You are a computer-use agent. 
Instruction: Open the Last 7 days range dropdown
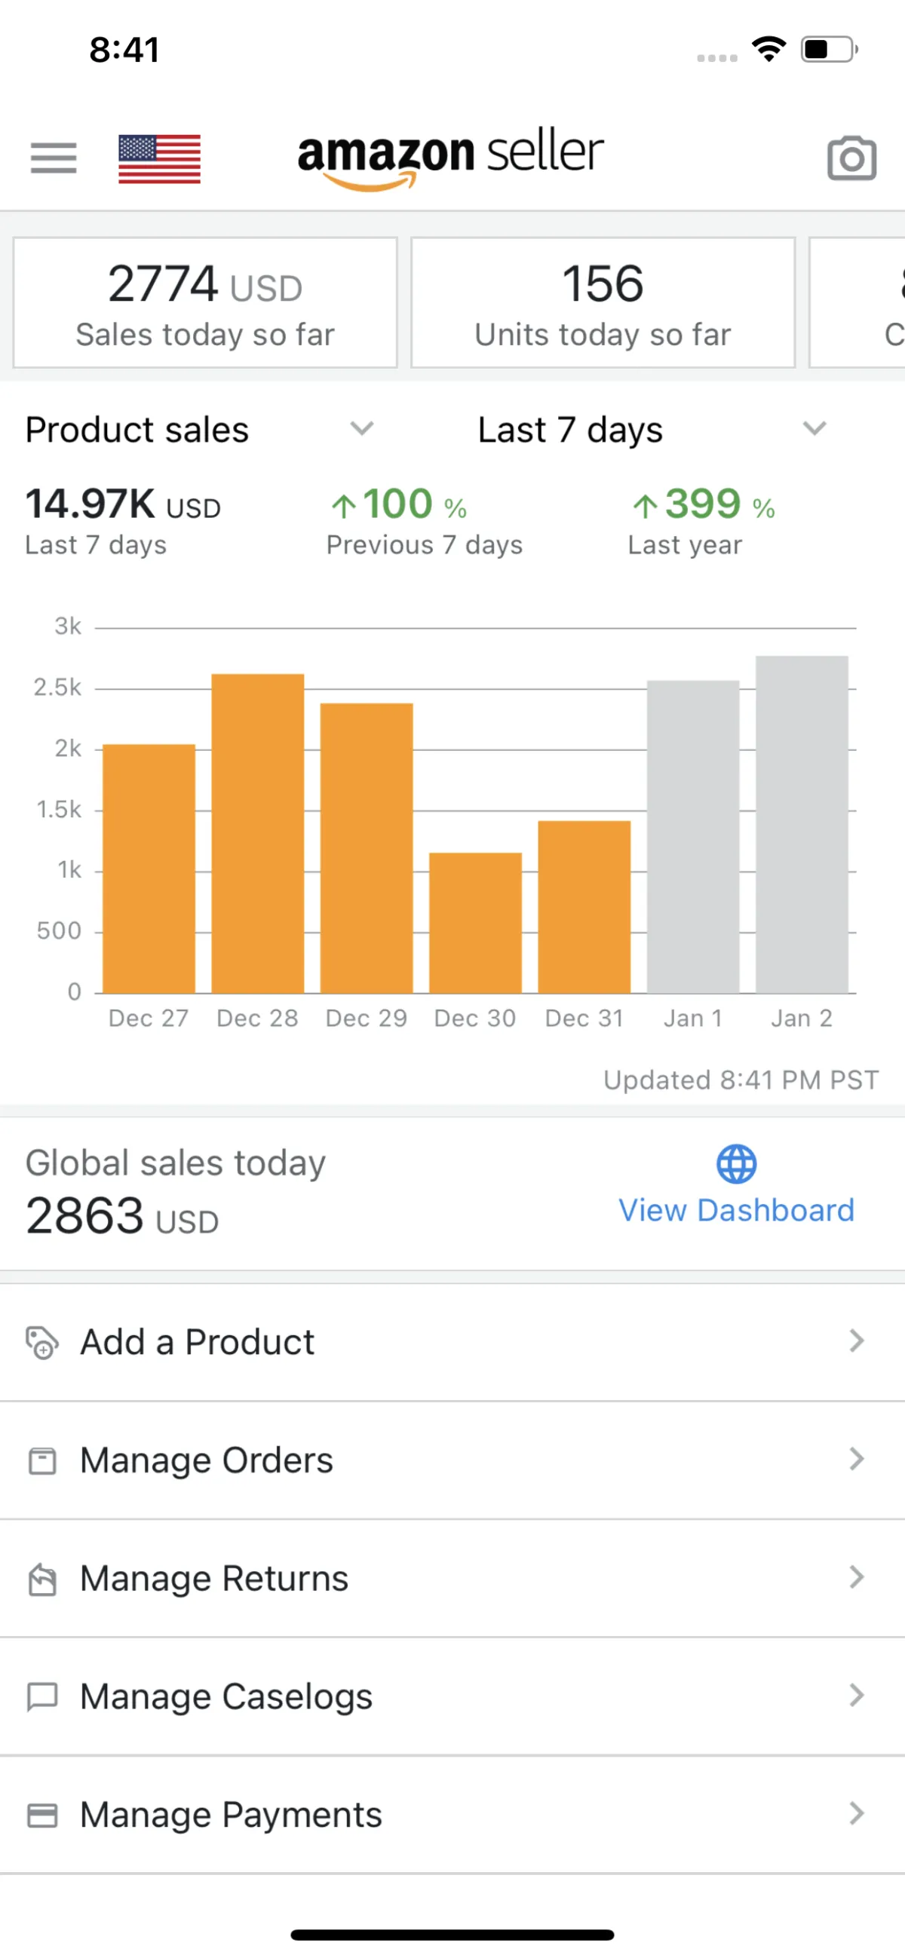(814, 429)
